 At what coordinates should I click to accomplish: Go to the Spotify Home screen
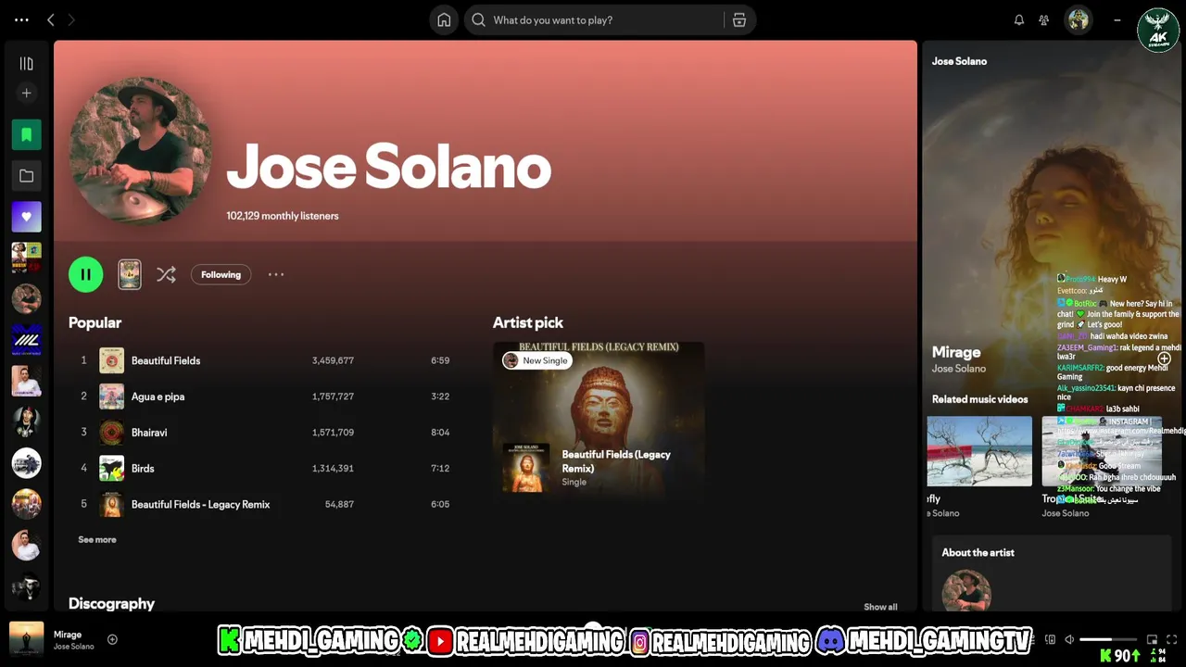[444, 20]
